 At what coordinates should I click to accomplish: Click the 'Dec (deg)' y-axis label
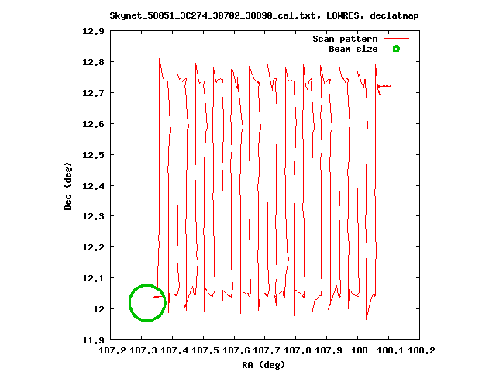click(68, 186)
